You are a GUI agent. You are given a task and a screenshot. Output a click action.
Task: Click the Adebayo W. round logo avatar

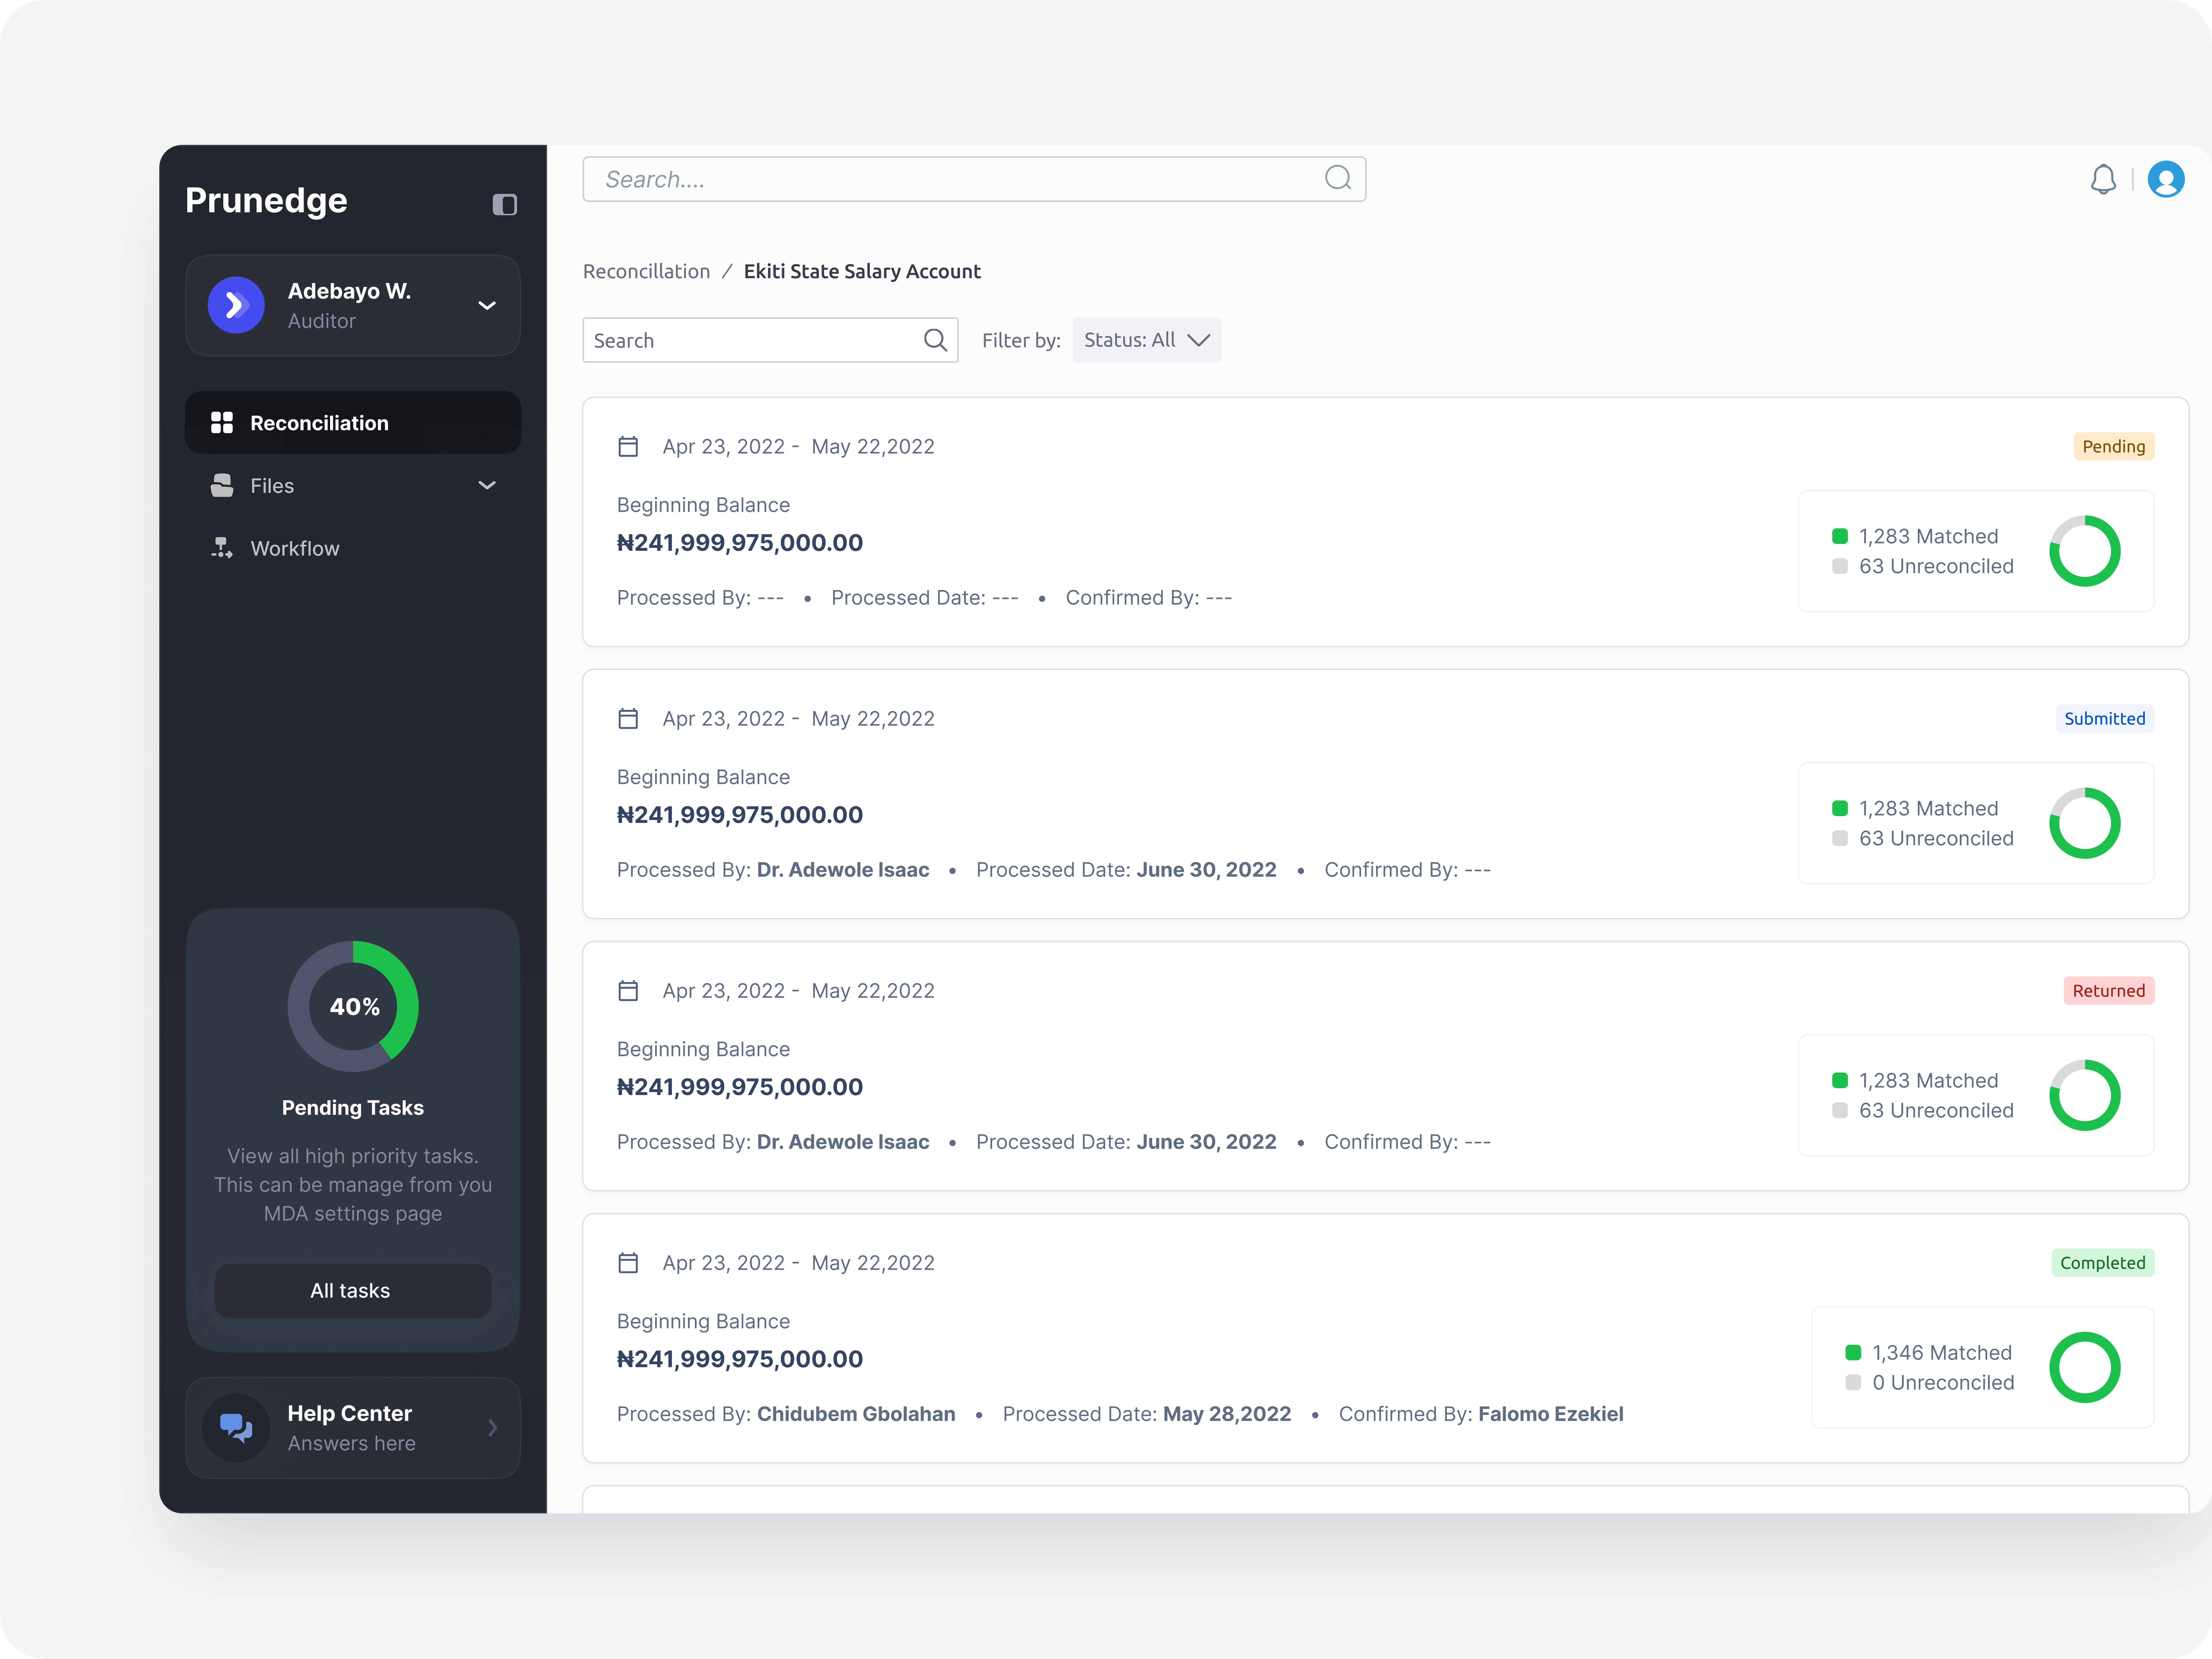coord(236,305)
